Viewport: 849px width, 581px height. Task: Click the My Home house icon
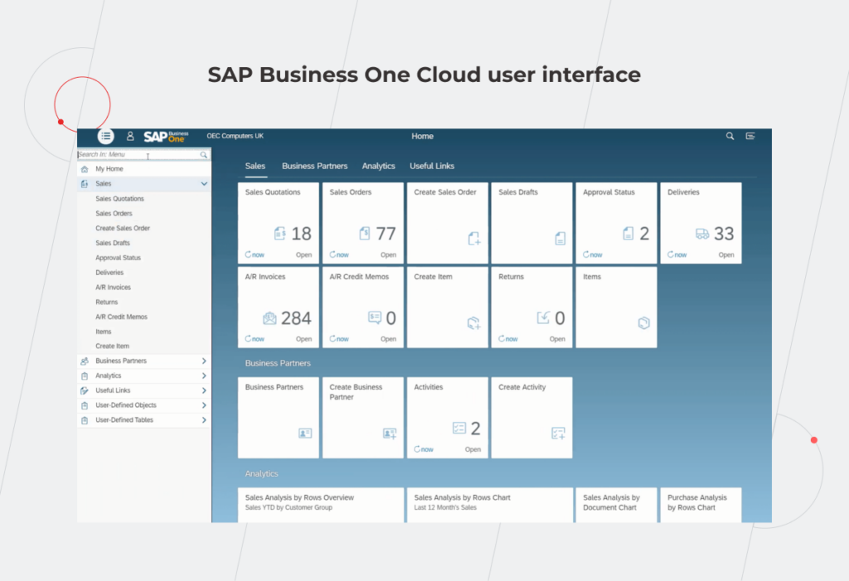pos(85,169)
